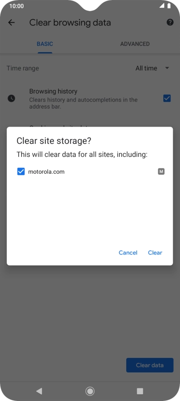Tap the clock icon beside Browsing history
180x401 pixels.
click(x=11, y=98)
